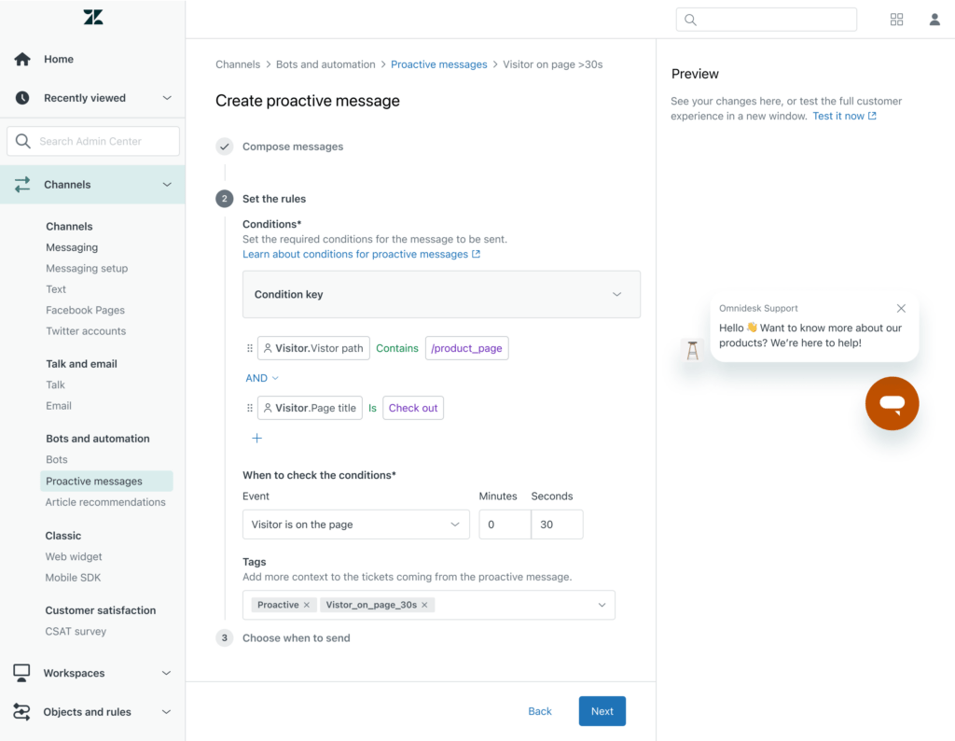955x741 pixels.
Task: Click step 3 Choose when to send circle
Action: click(225, 638)
